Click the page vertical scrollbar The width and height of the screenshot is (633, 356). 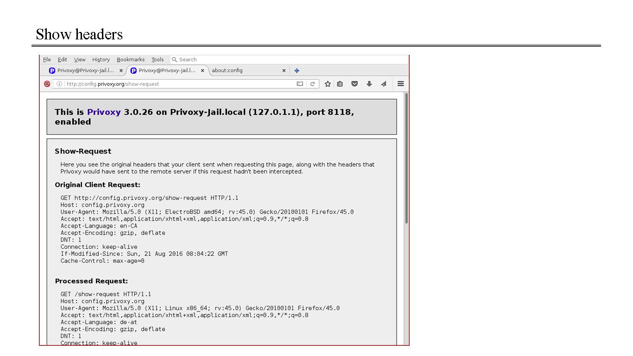tap(406, 158)
